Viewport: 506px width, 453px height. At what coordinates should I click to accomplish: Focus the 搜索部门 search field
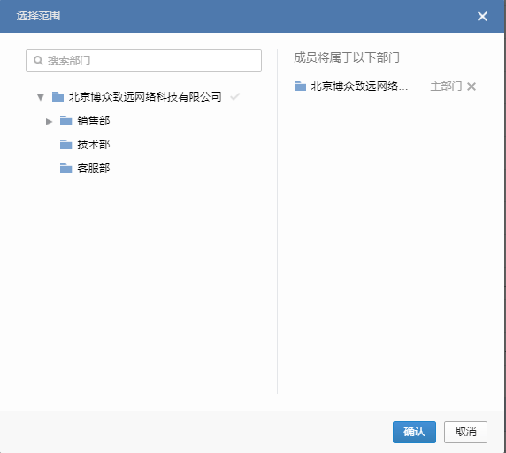pos(143,60)
